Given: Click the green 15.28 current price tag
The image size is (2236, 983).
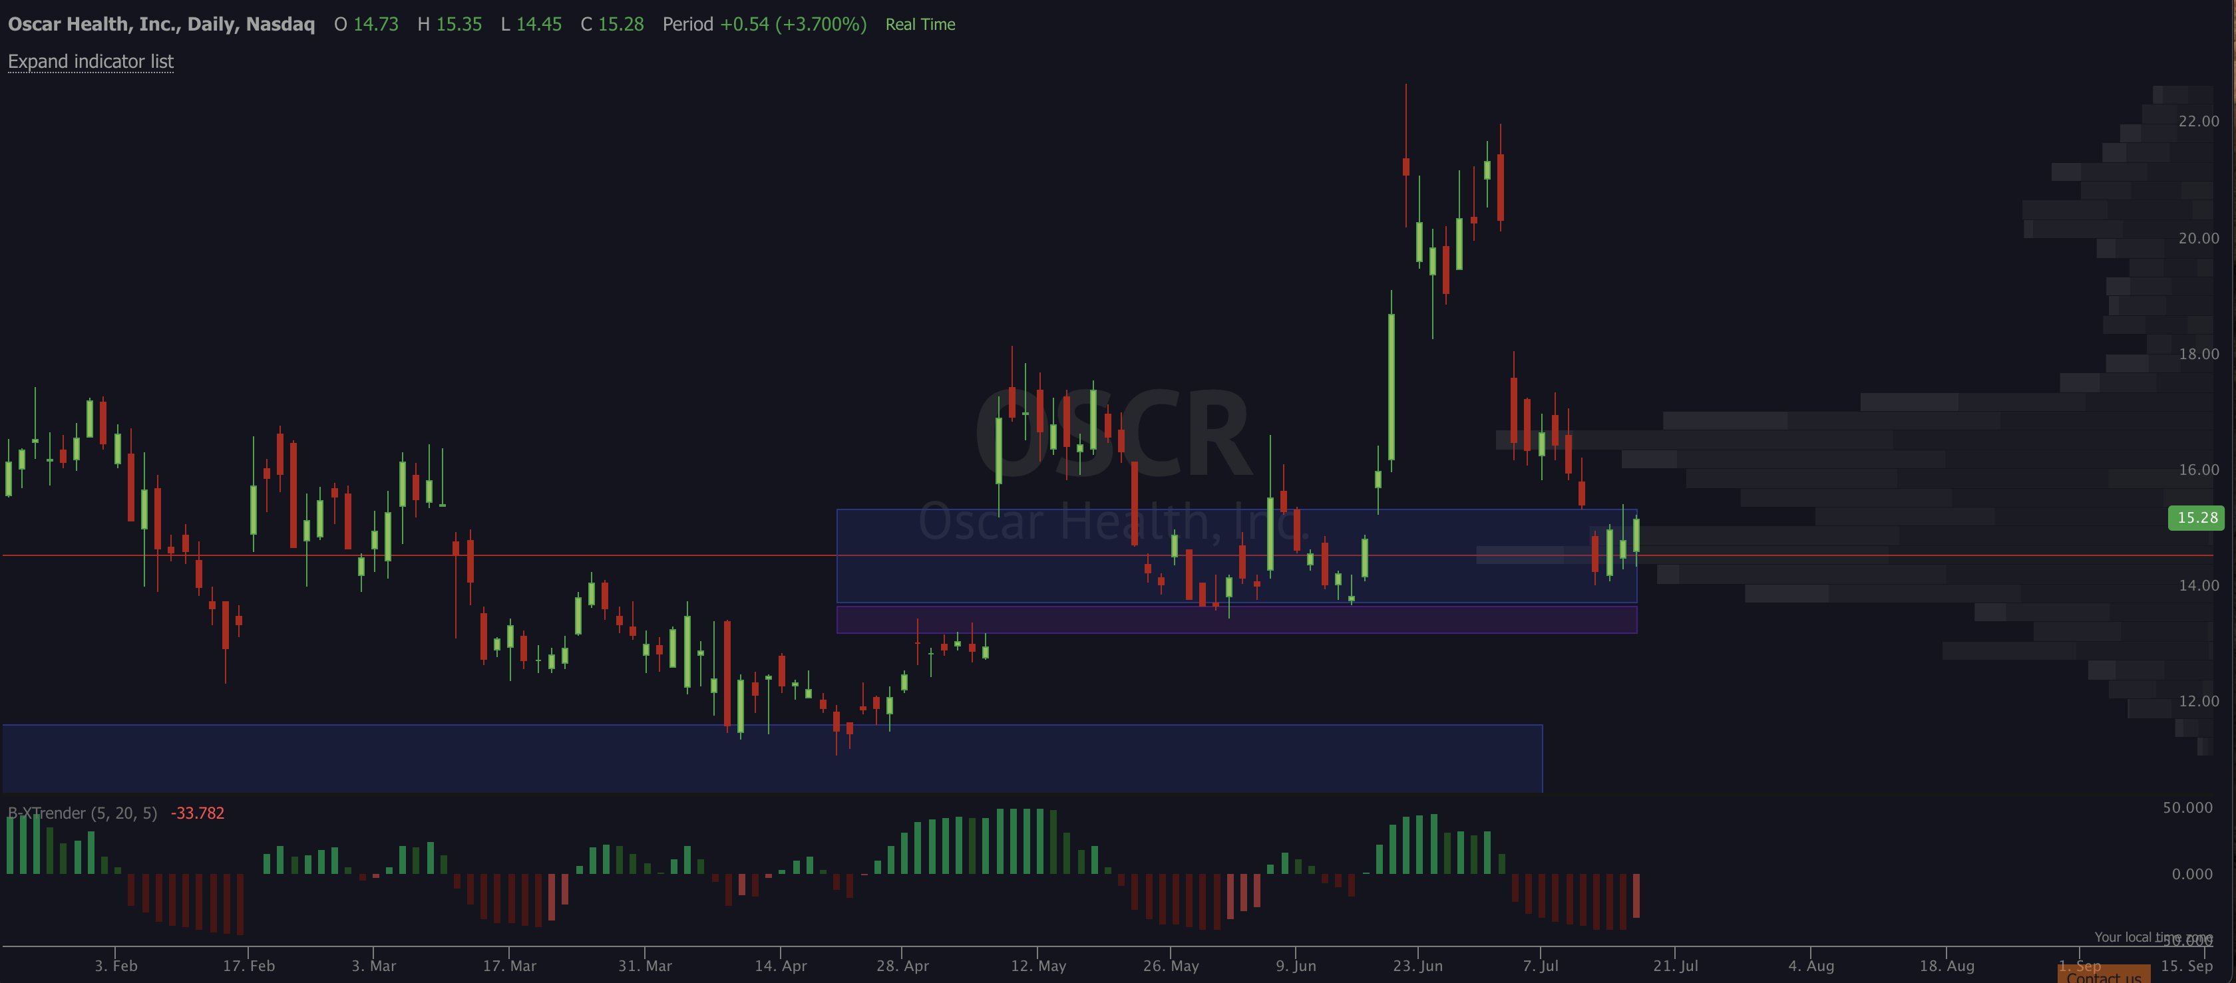Looking at the screenshot, I should pos(2195,518).
